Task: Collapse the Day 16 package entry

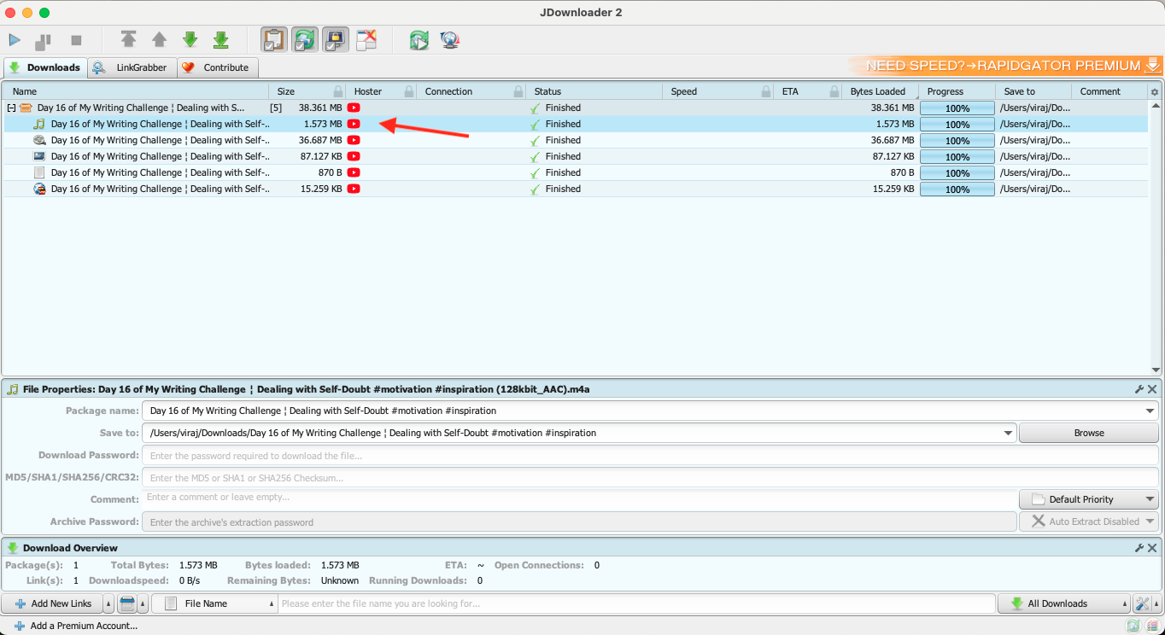Action: [11, 108]
